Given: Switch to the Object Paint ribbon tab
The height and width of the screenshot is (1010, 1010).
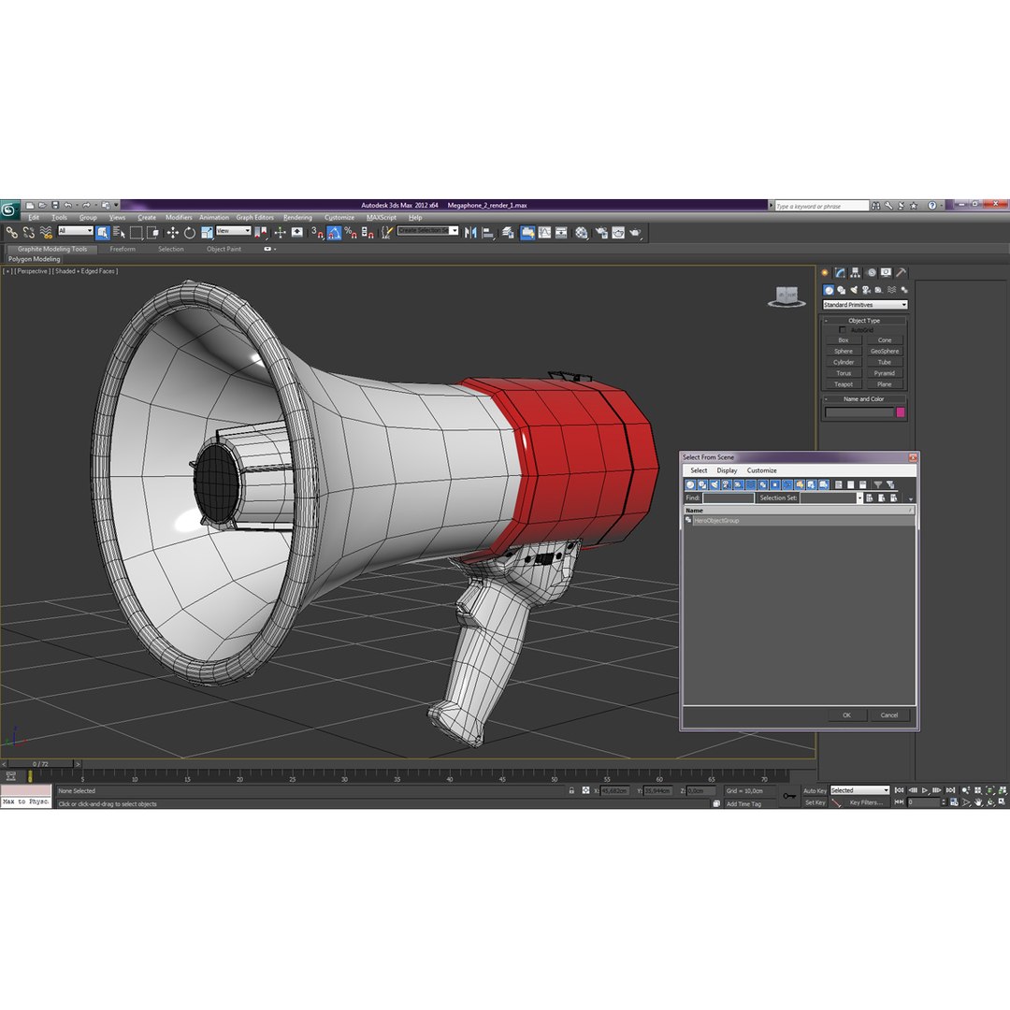Looking at the screenshot, I should (x=224, y=249).
